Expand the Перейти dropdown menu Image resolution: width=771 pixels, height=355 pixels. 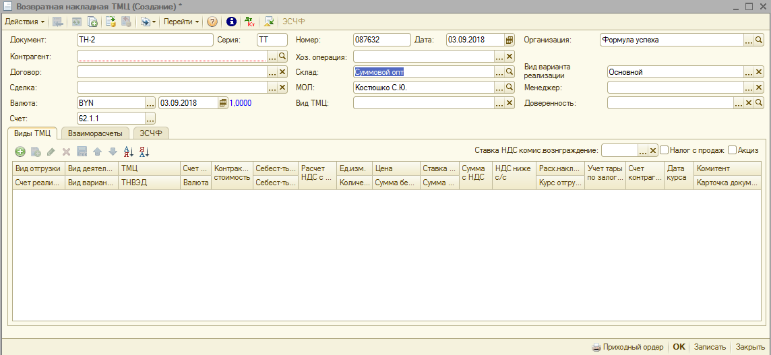(x=181, y=22)
